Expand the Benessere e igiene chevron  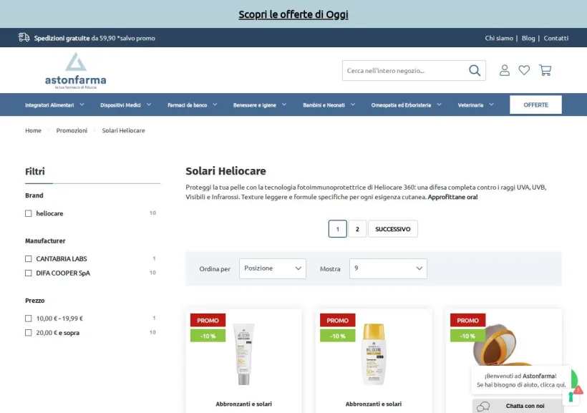tap(284, 105)
